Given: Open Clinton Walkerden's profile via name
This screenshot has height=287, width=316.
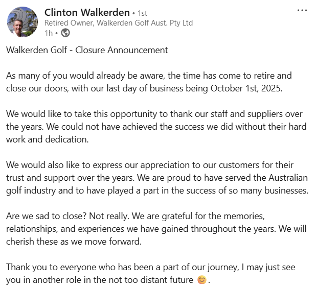Looking at the screenshot, I should (x=87, y=12).
